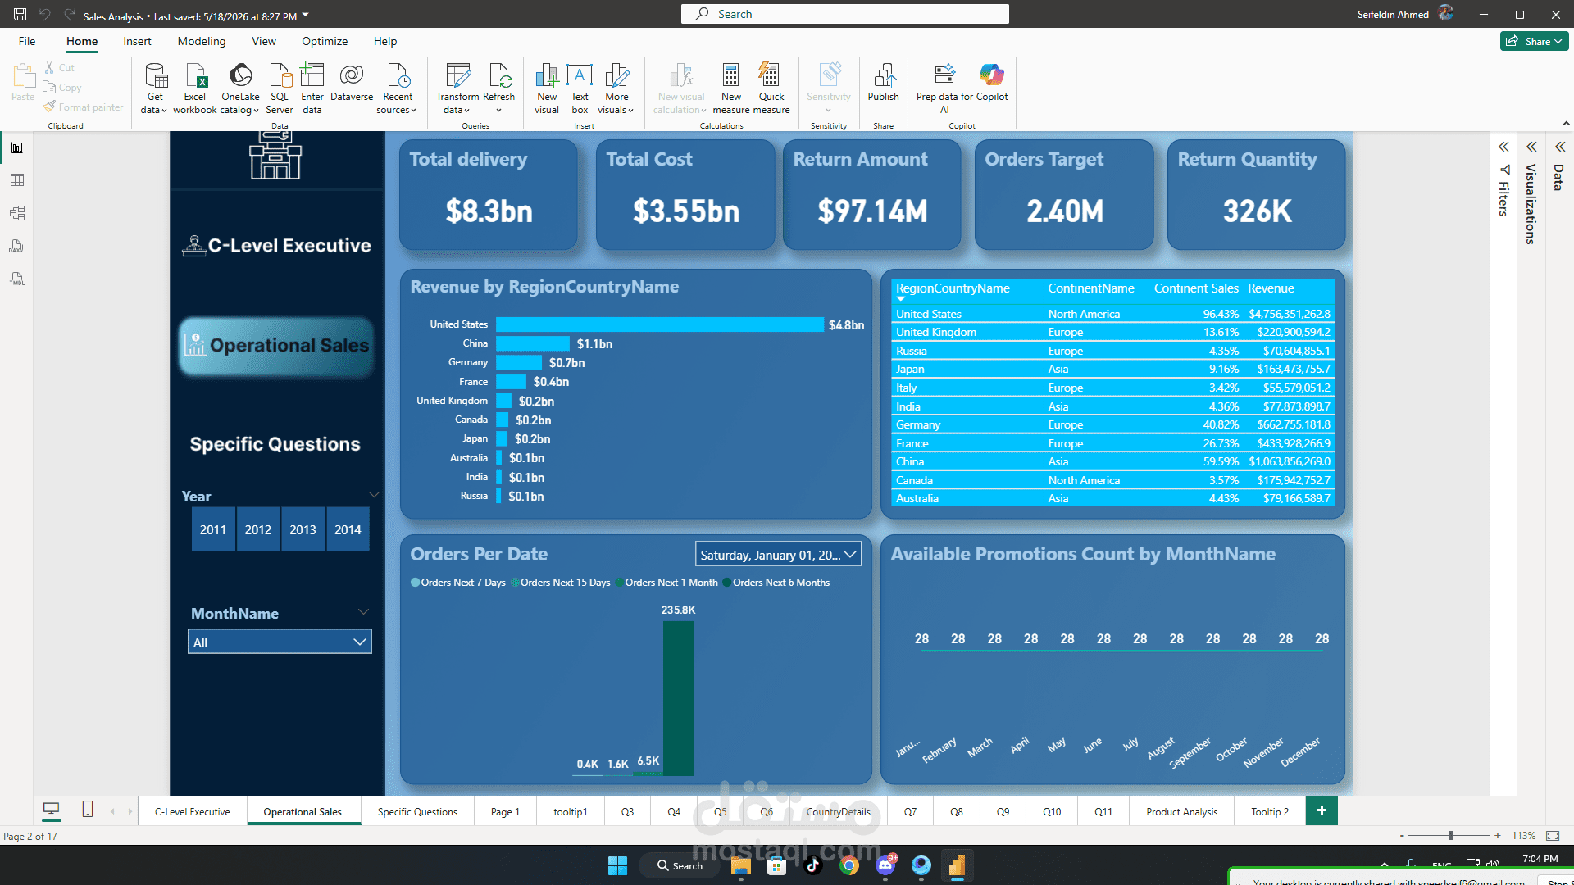The image size is (1574, 885).
Task: Open the Get data source menu
Action: (154, 88)
